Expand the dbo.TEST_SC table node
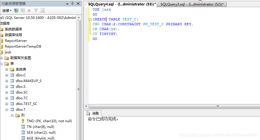The height and width of the screenshot is (140, 260). 7,104
